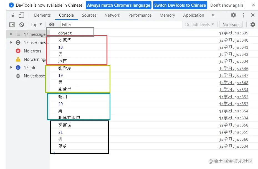Open source link js学习.js:353
The image size is (258, 169).
pyautogui.click(x=234, y=104)
